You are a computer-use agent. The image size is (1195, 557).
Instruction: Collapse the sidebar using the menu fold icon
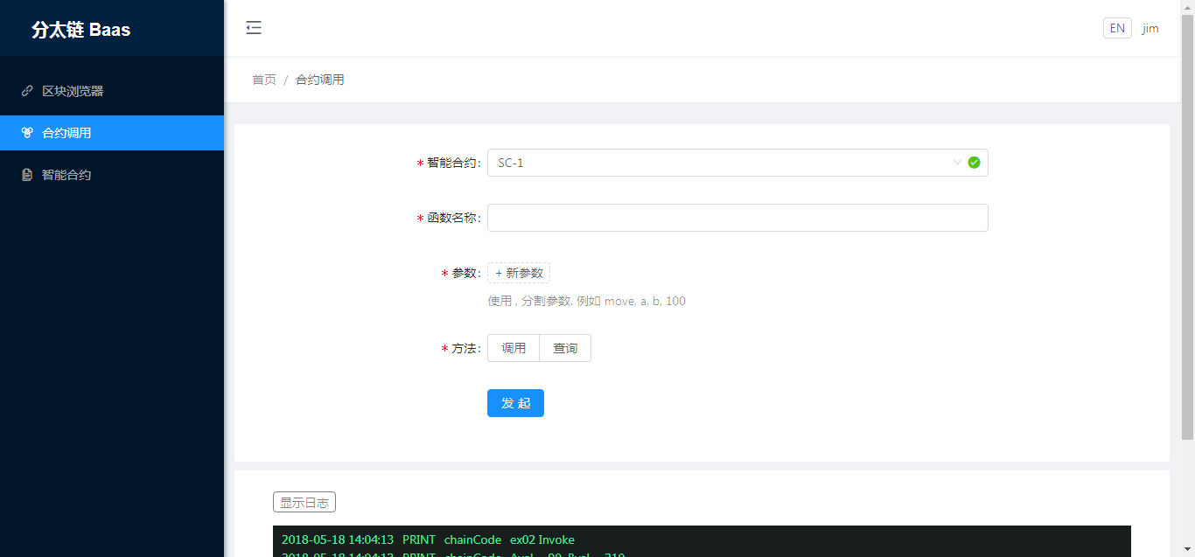[x=254, y=28]
